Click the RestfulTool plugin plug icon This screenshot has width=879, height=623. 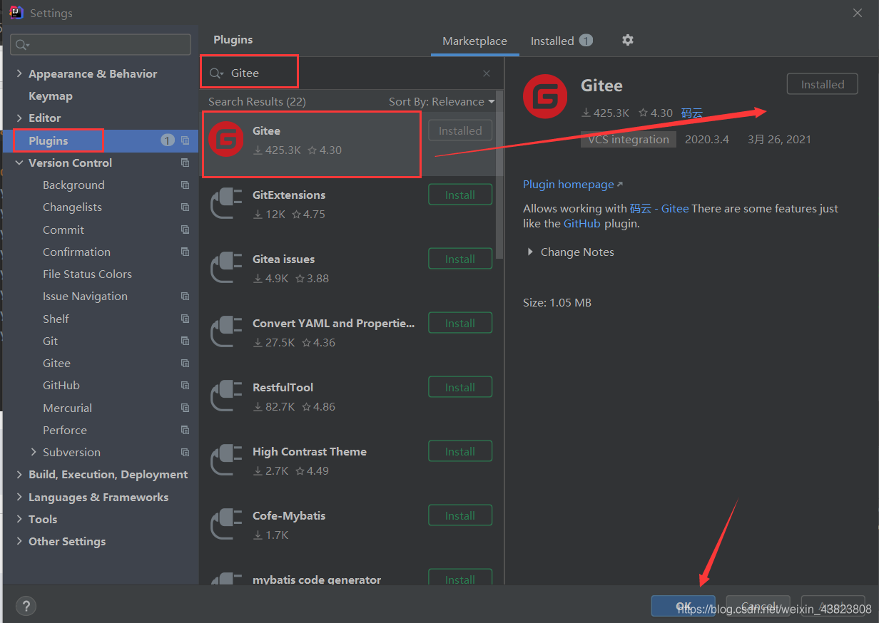(226, 396)
